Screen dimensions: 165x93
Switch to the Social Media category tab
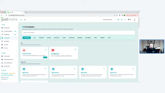click(88, 38)
